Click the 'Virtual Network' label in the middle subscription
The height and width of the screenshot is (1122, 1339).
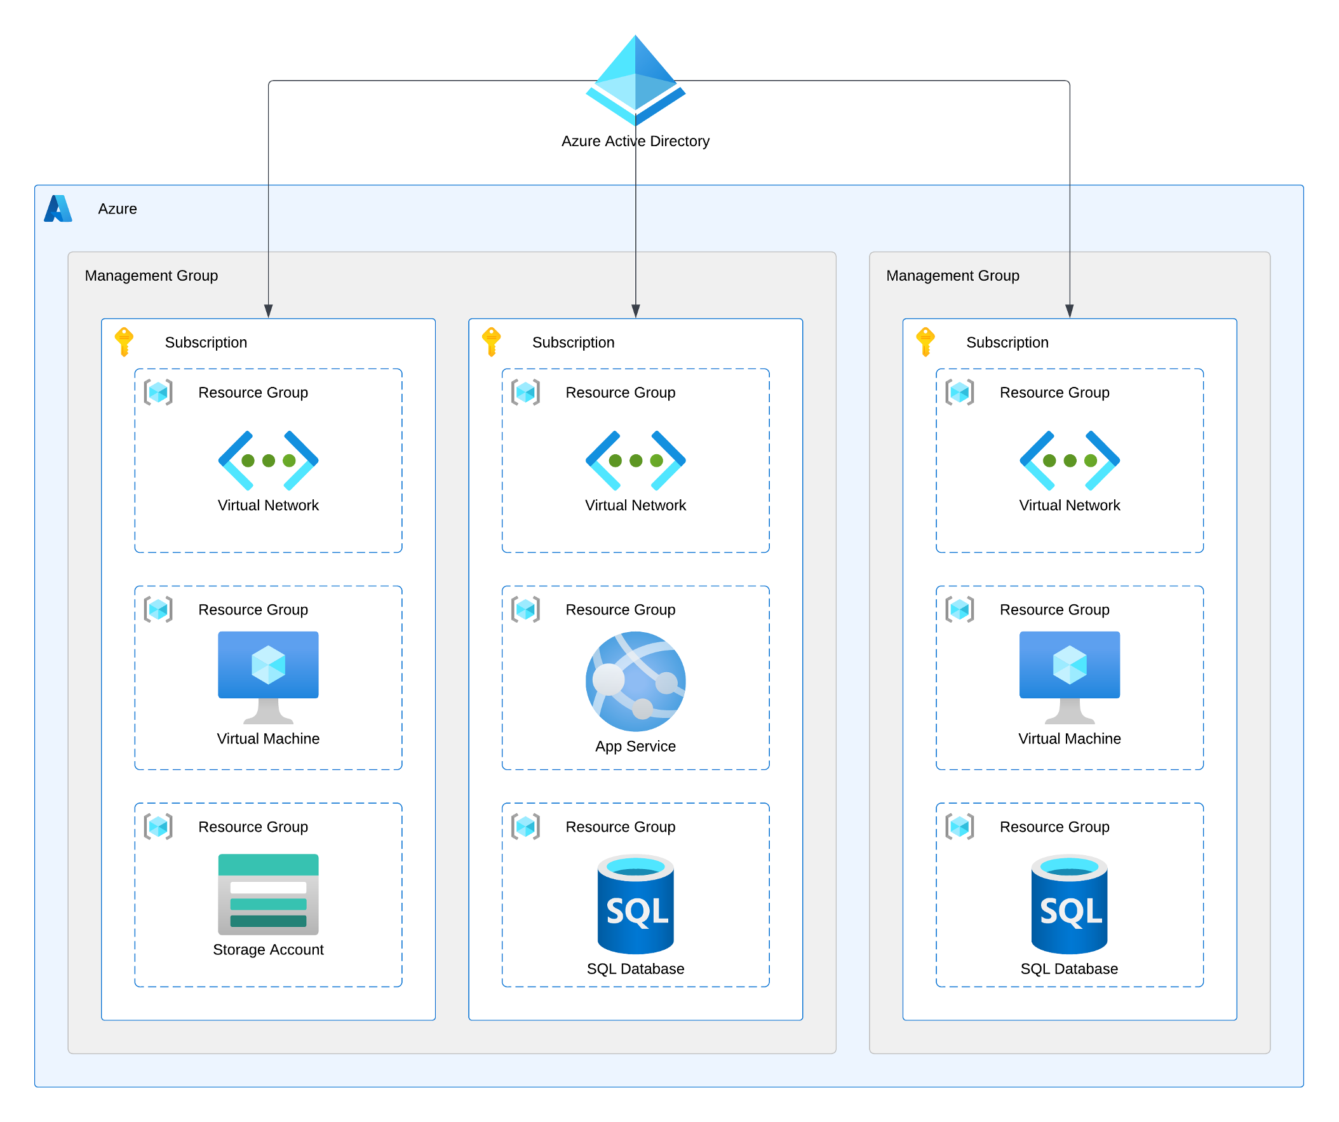click(x=636, y=505)
